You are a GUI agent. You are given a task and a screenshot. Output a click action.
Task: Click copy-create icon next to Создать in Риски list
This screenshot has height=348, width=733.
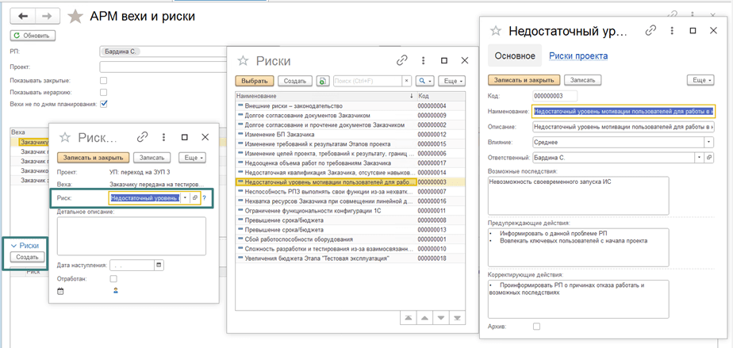tap(323, 81)
